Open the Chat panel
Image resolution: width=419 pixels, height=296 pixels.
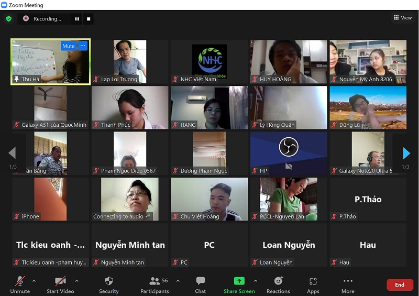click(201, 284)
